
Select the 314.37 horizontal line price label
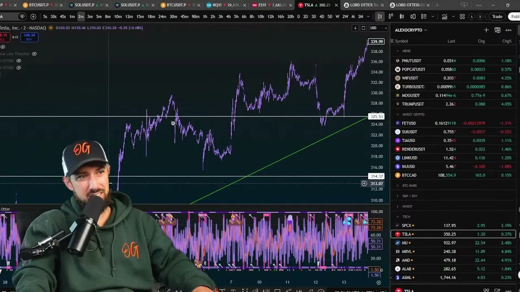point(376,176)
